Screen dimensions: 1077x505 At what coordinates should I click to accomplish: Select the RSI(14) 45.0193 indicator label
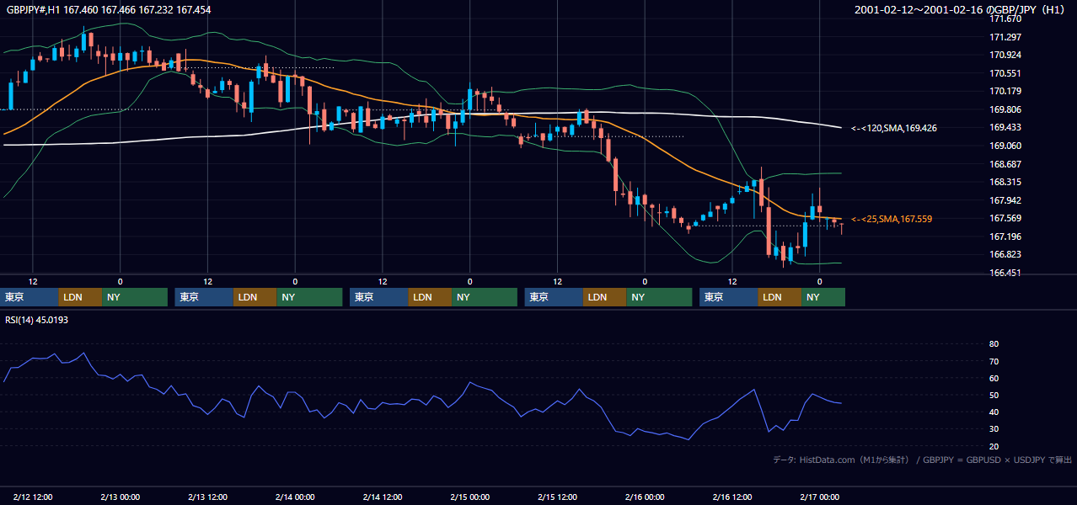[36, 320]
